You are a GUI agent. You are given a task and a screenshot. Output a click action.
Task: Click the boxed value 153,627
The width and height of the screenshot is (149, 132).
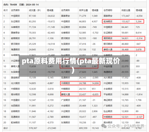point(125,22)
